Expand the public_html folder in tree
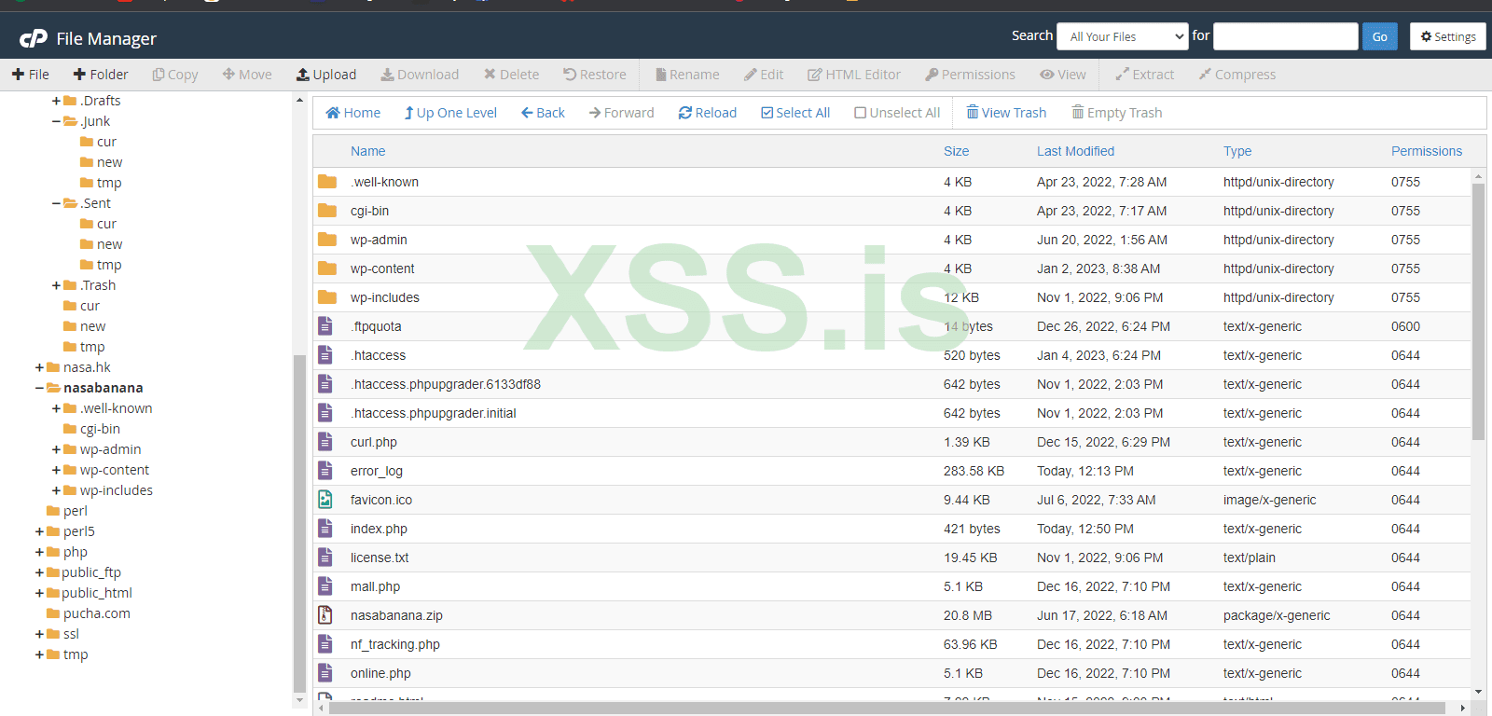Viewport: 1492px width, 716px height. click(x=39, y=593)
